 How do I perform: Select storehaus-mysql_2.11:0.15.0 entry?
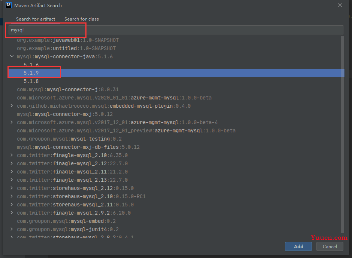point(75,205)
